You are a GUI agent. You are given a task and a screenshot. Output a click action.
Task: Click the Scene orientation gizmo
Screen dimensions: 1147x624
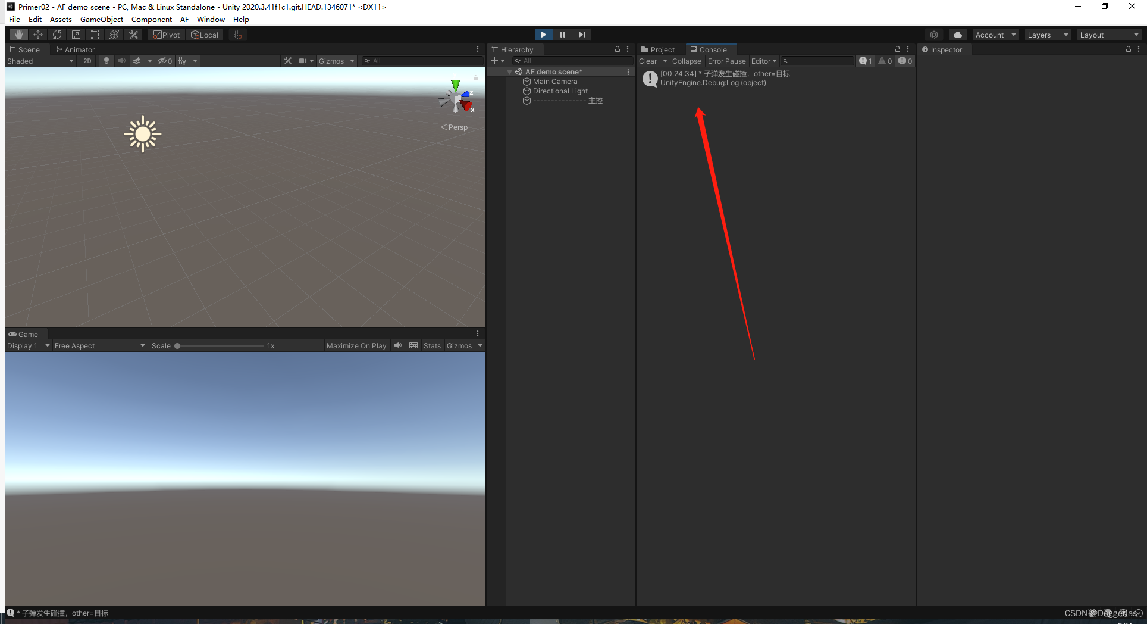456,97
